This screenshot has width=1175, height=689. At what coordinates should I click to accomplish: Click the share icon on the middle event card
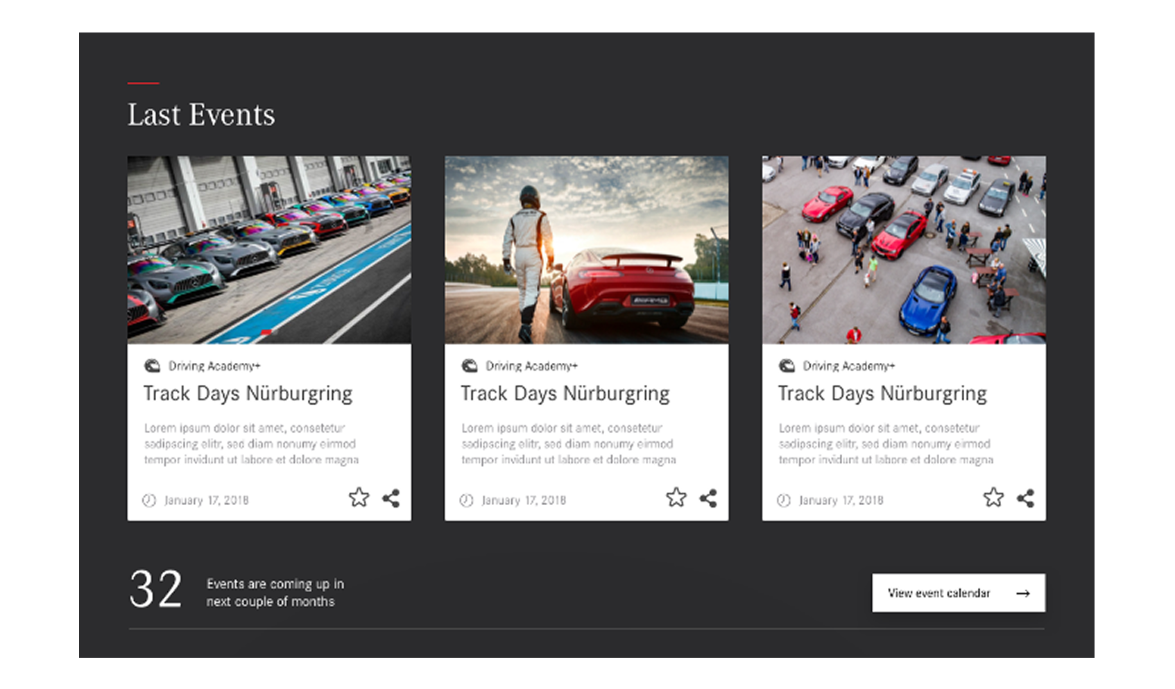click(x=707, y=497)
